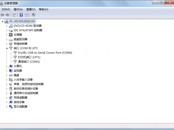The height and width of the screenshot is (130, 174).
Task: Click the Forward arrow toolbar icon
Action: pos(8,15)
